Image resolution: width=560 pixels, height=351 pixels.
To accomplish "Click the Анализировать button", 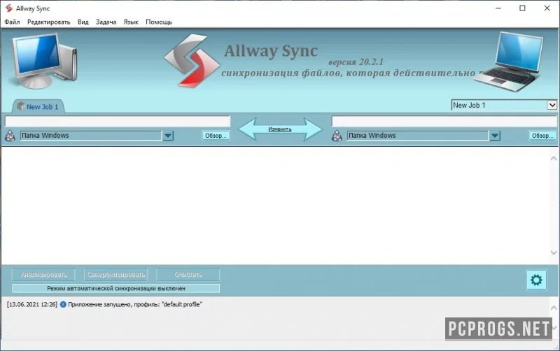I will [x=43, y=275].
